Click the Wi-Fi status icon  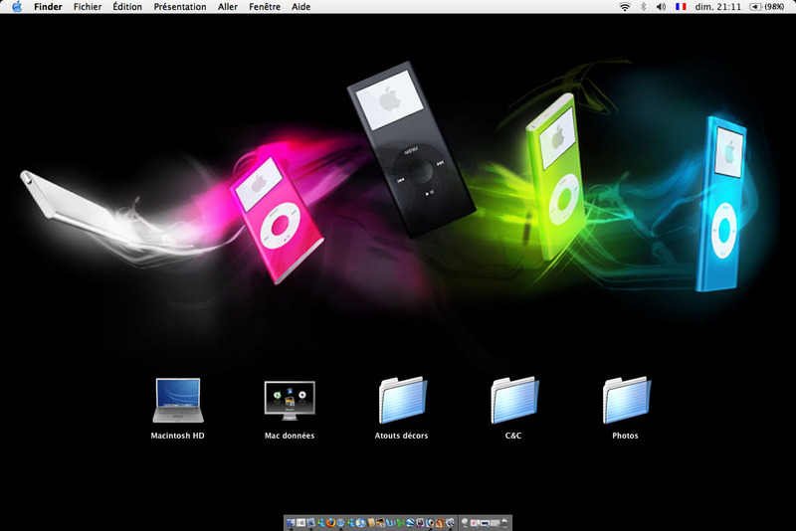625,7
